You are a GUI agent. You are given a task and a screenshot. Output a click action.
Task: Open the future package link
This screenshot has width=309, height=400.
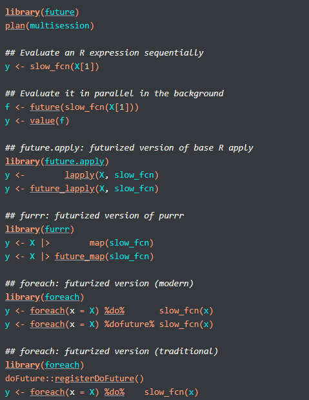click(x=60, y=12)
